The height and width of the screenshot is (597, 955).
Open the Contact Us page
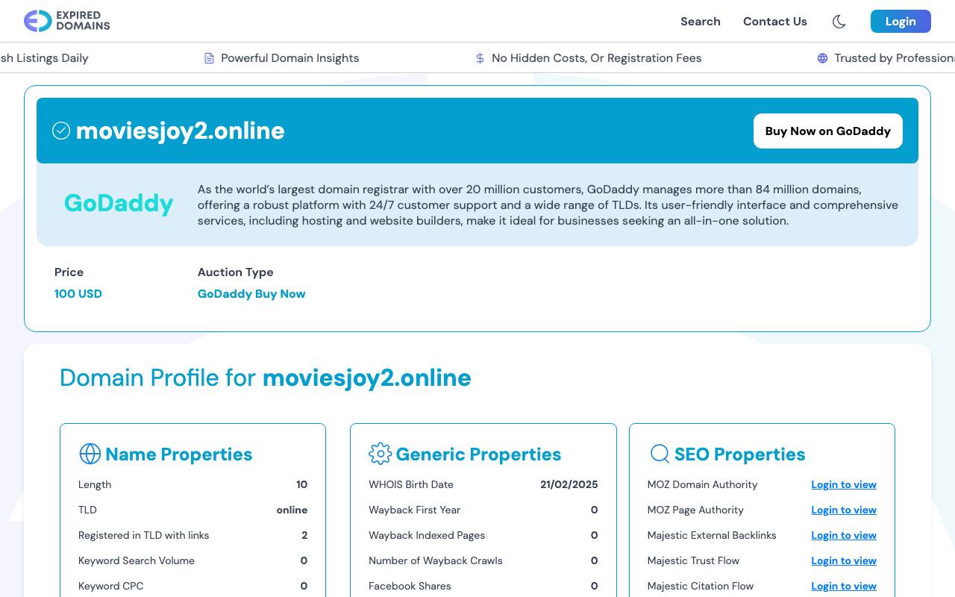coord(775,22)
